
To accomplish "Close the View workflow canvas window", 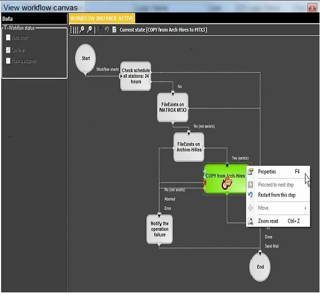I will [312, 8].
